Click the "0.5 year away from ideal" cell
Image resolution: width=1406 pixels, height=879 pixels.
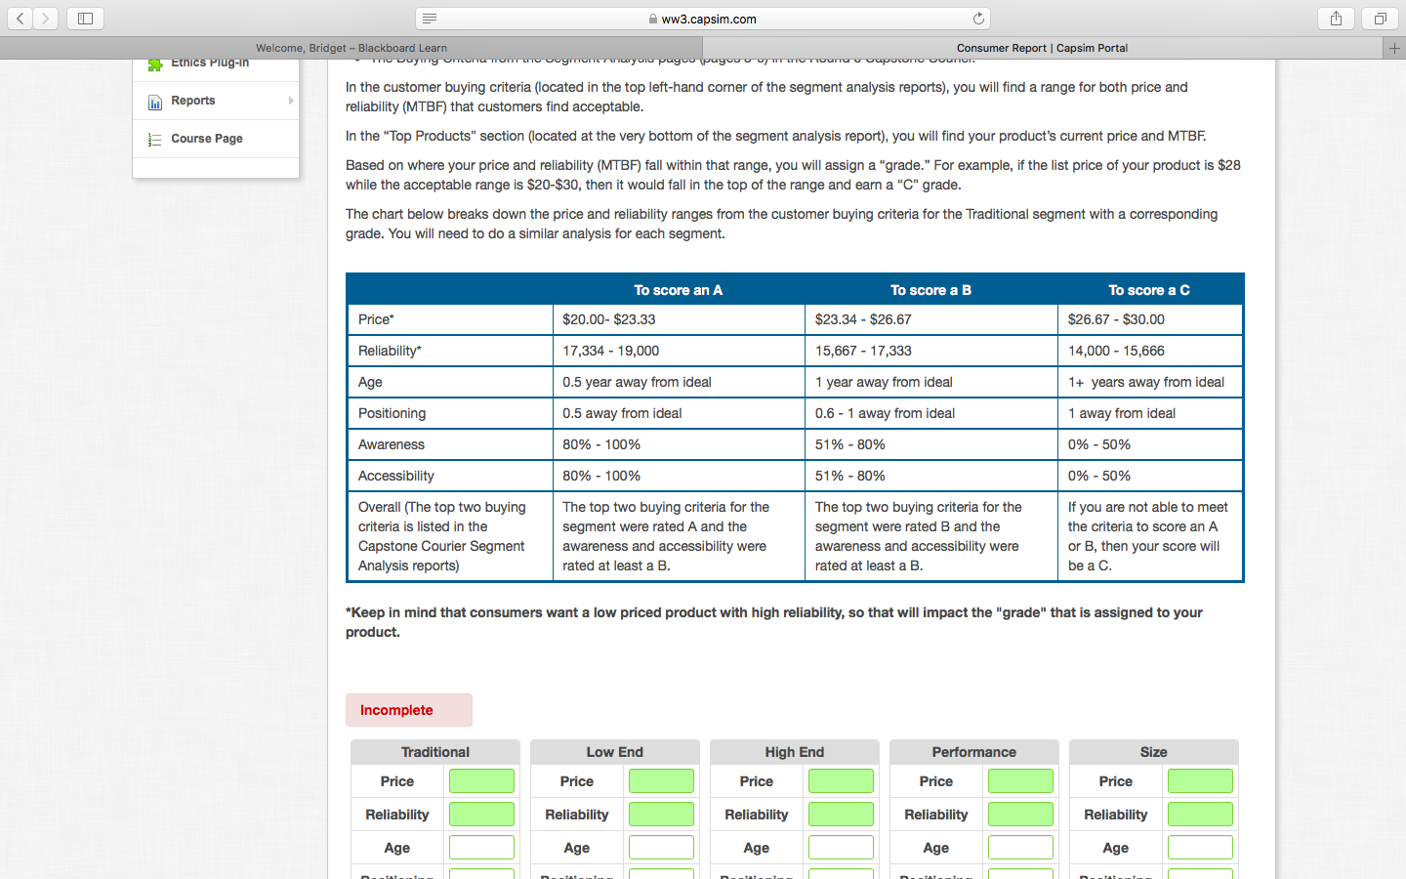(679, 382)
